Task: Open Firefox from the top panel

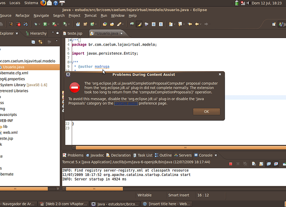Action: click(x=43, y=3)
